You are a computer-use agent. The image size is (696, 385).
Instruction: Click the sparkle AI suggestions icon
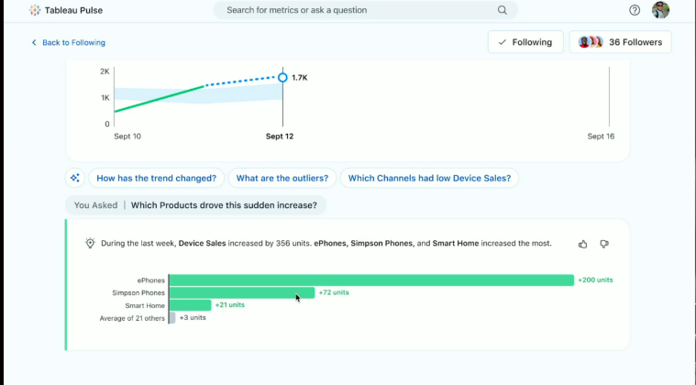pyautogui.click(x=74, y=178)
